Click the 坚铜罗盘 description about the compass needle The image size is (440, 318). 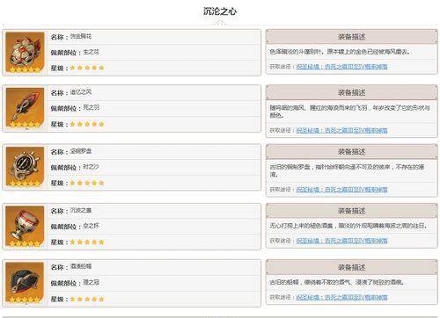347,170
